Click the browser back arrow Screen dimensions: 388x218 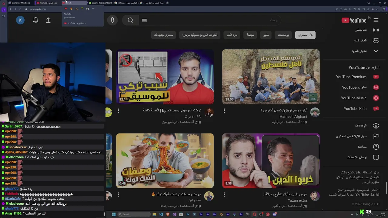tap(10, 9)
